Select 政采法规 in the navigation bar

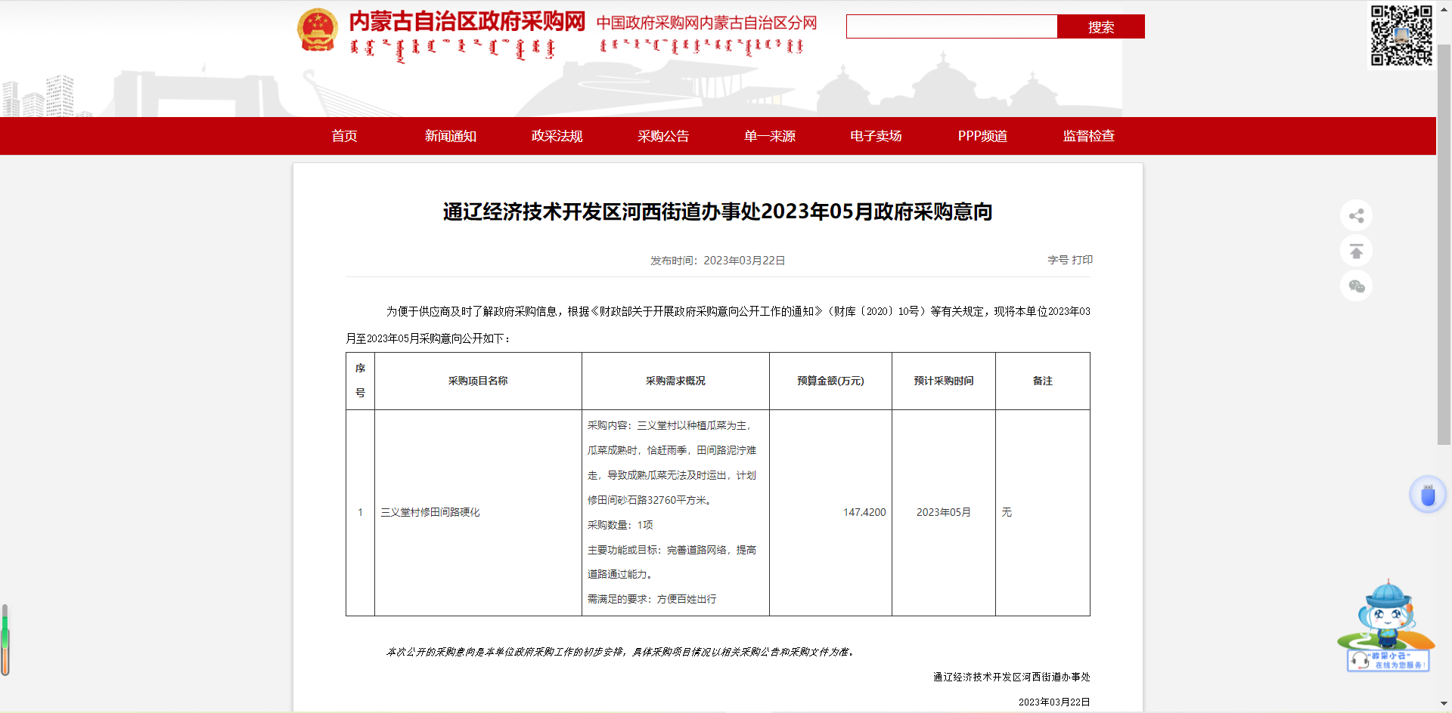[557, 136]
